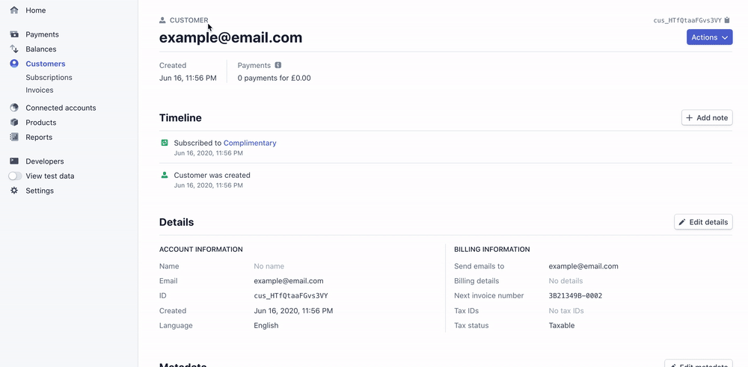Click the Connected accounts globe icon
The width and height of the screenshot is (748, 367).
pyautogui.click(x=14, y=108)
